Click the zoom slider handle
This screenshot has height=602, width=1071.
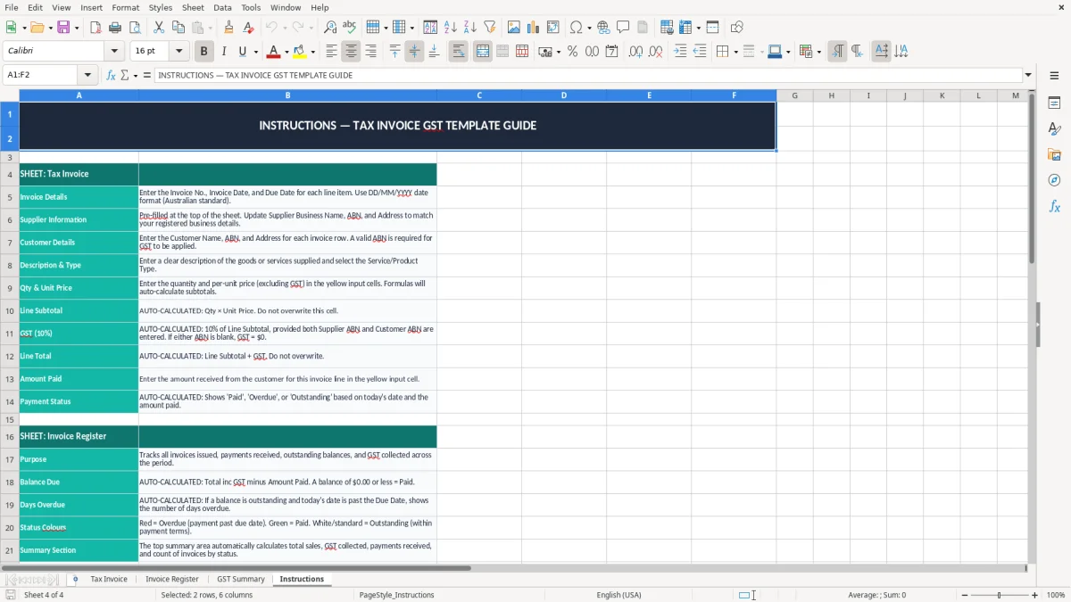pos(1000,595)
